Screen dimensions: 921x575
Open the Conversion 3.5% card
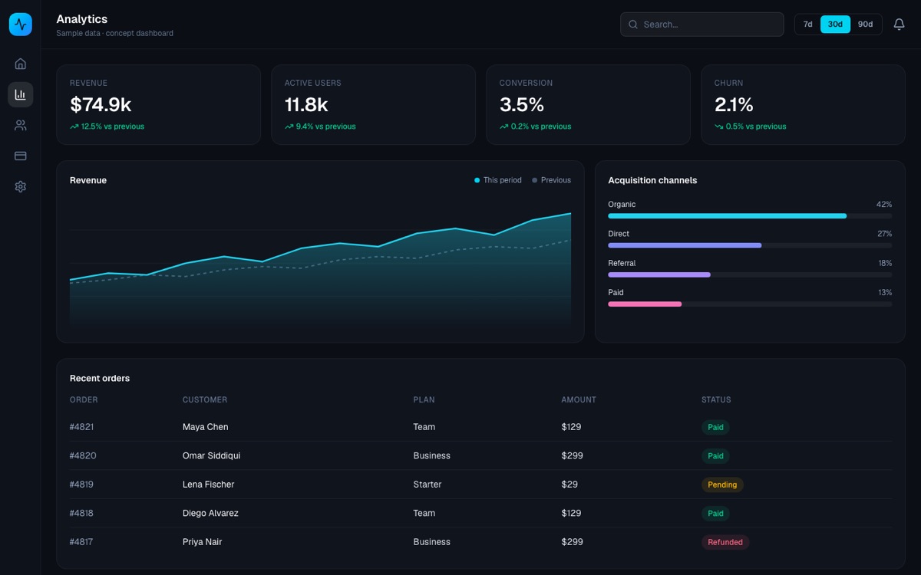[x=589, y=104]
